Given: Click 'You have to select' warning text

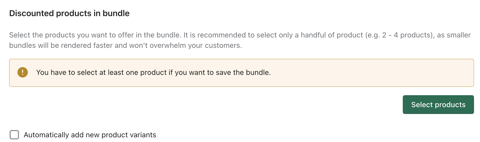Looking at the screenshot, I should 67,72.
